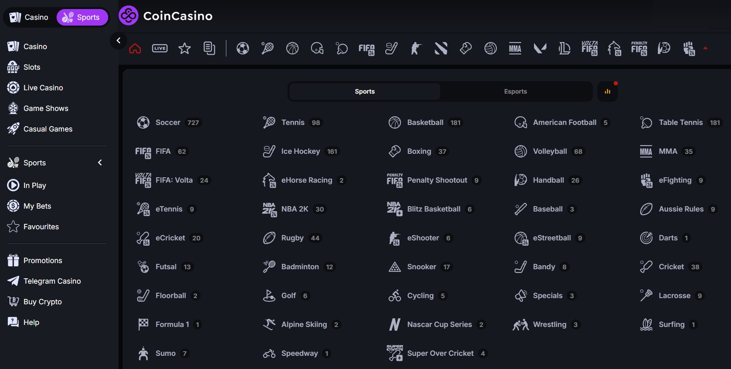The height and width of the screenshot is (369, 731).
Task: Select the MMA icon in top toolbar
Action: point(515,49)
